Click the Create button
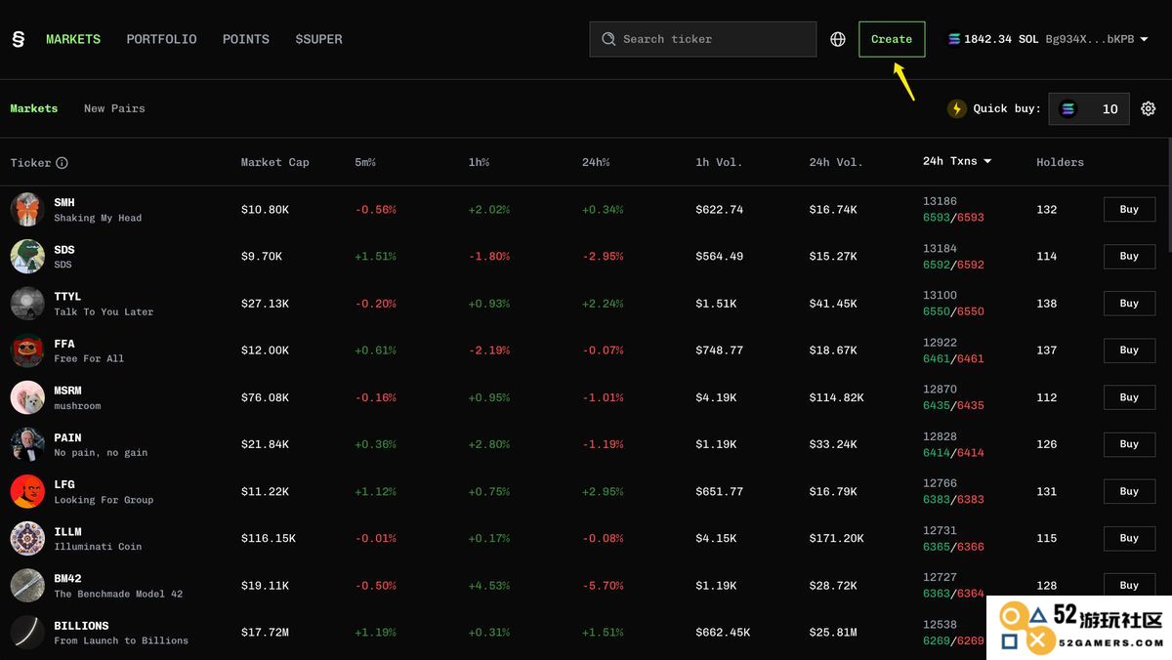 click(x=892, y=39)
